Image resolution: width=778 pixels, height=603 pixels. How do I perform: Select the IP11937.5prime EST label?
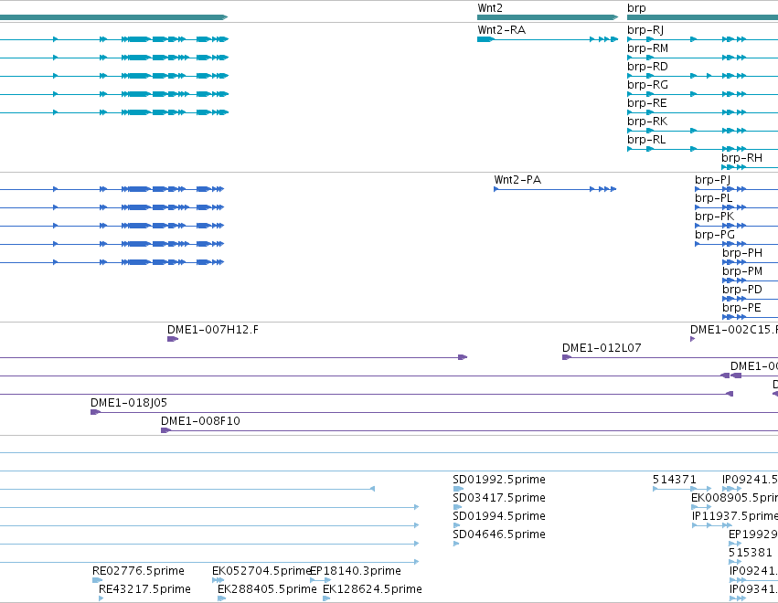(x=735, y=516)
